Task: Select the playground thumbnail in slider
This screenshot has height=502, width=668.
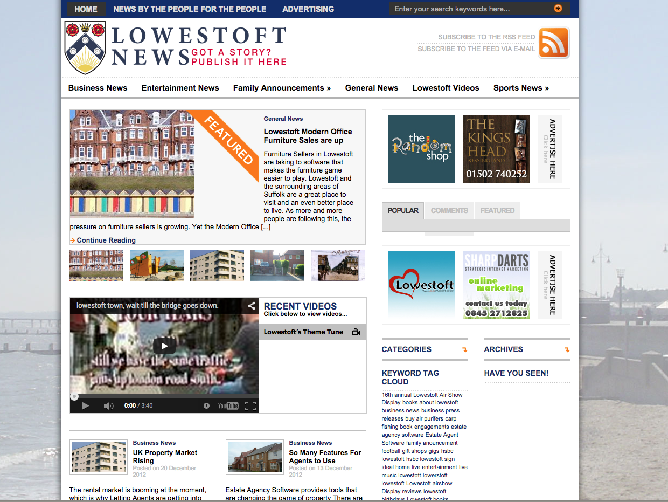Action: point(157,265)
